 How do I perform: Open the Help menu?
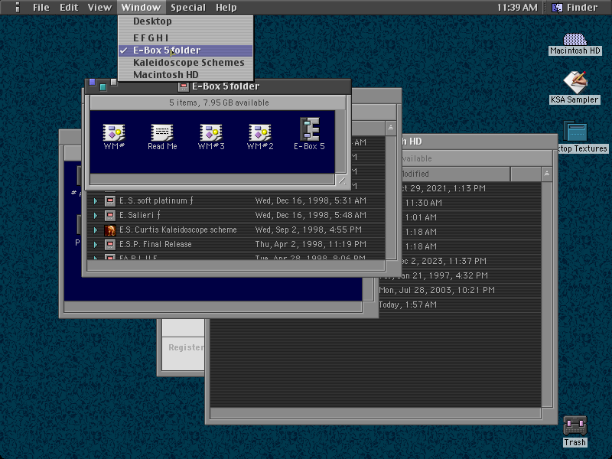(x=226, y=7)
